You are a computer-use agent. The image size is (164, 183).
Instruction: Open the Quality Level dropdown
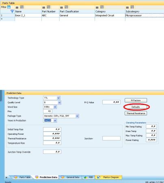point(59,102)
